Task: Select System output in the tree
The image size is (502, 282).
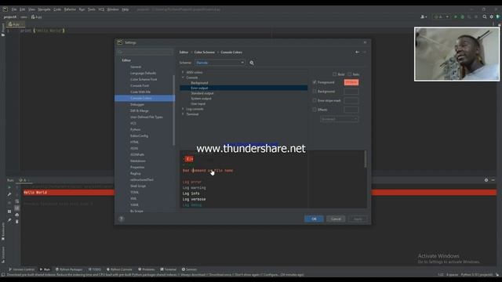Action: tap(201, 99)
